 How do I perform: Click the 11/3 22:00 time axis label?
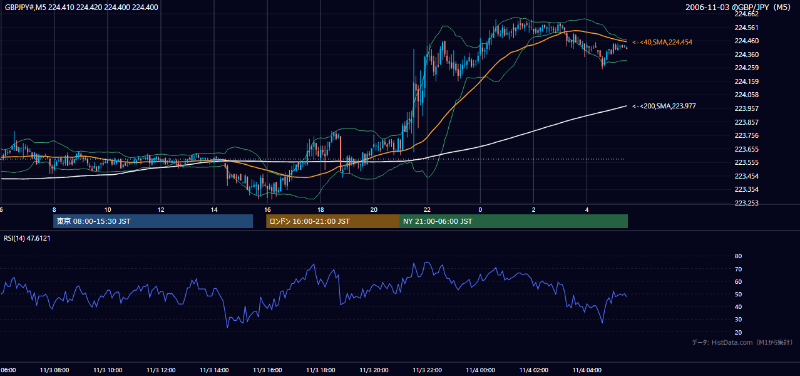tap(427, 370)
